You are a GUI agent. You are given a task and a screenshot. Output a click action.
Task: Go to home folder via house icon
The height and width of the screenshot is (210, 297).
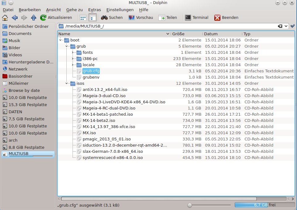tap(5, 18)
